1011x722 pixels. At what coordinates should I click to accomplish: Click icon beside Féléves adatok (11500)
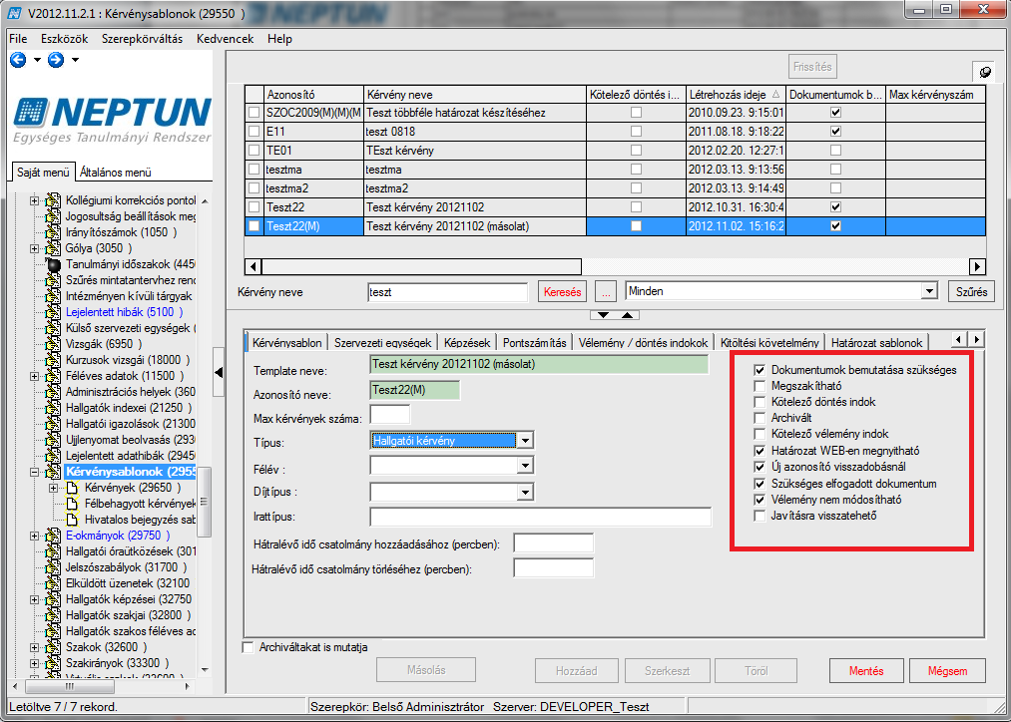(x=54, y=376)
